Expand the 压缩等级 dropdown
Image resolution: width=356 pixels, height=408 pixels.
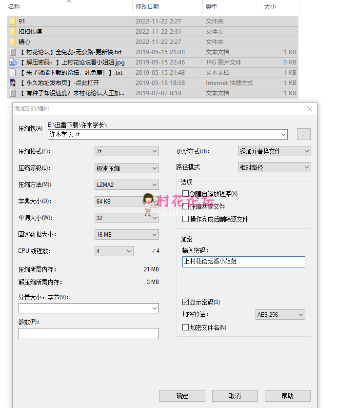click(x=127, y=168)
